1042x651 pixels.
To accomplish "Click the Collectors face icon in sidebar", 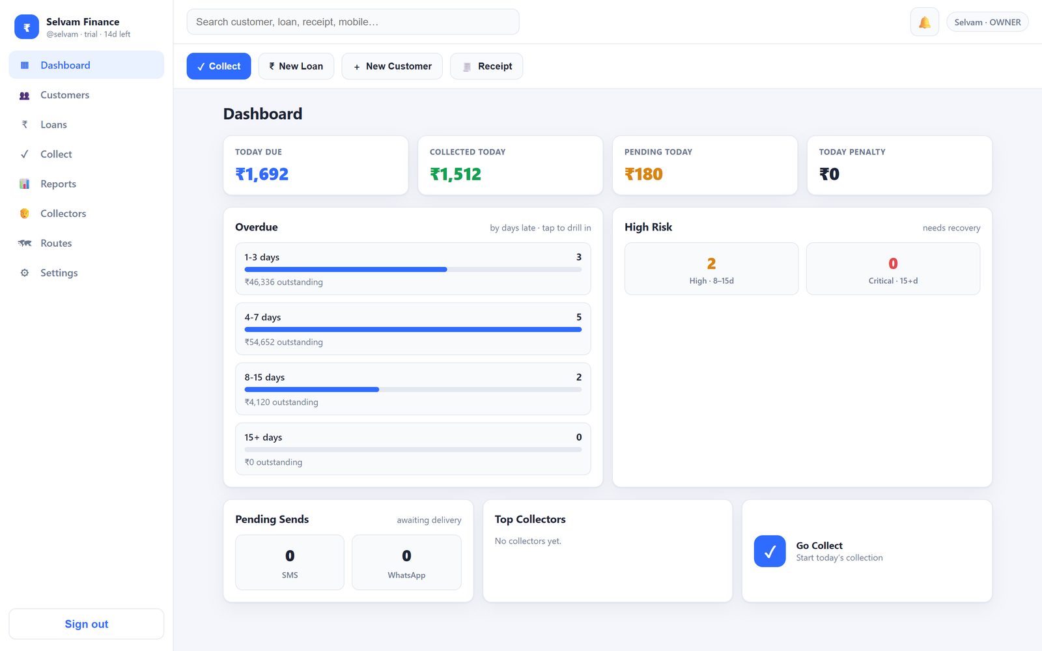I will point(25,214).
